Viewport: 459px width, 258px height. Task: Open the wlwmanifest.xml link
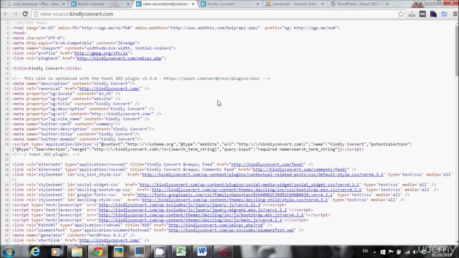click(x=231, y=230)
